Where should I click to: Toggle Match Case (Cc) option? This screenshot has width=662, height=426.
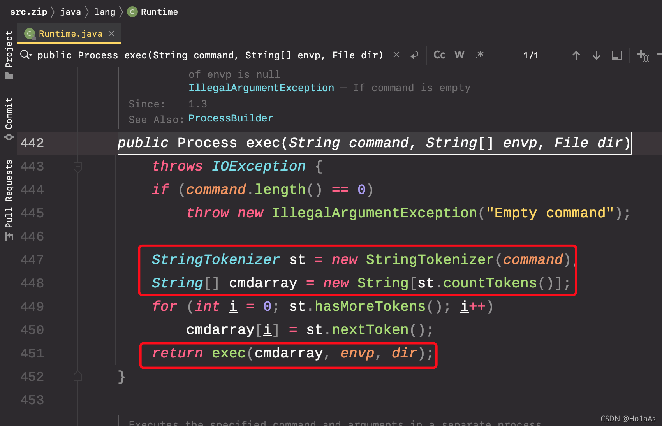(x=439, y=55)
